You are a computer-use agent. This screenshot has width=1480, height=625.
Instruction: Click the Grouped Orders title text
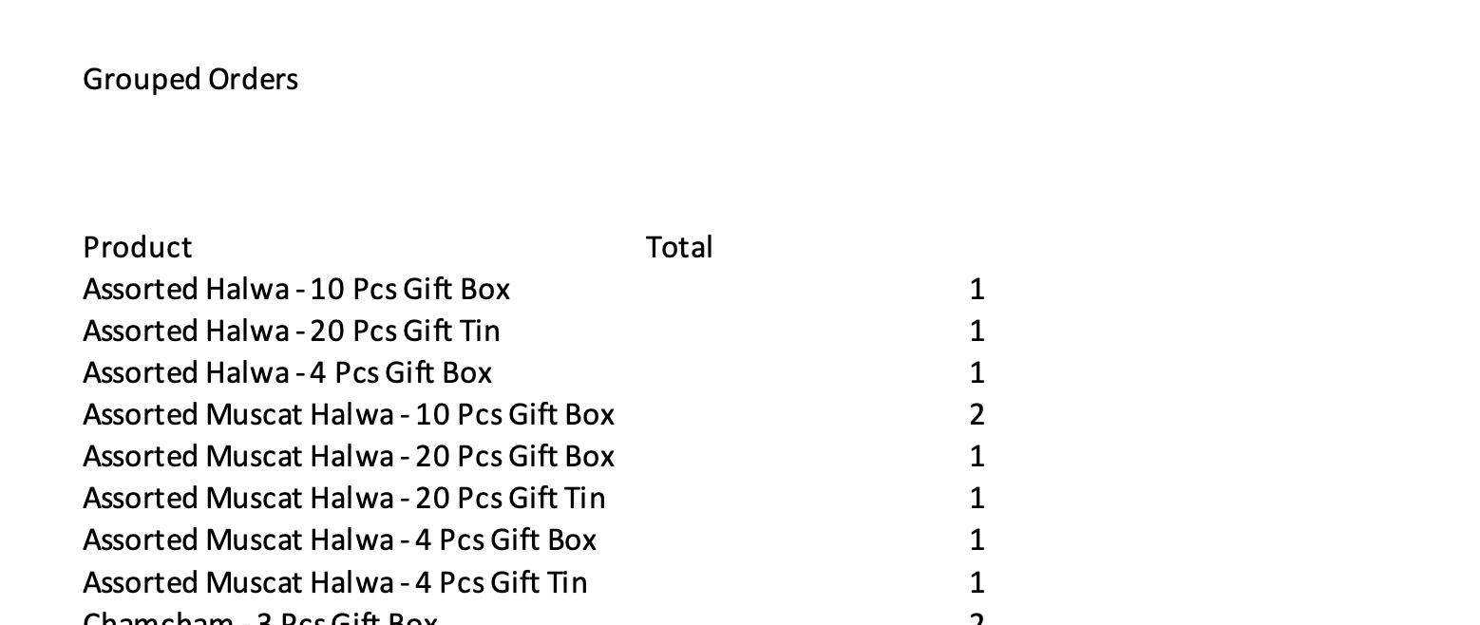[x=190, y=79]
